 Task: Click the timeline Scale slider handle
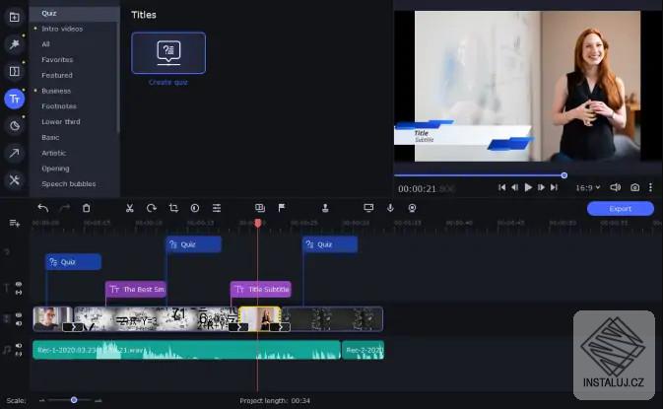[74, 400]
